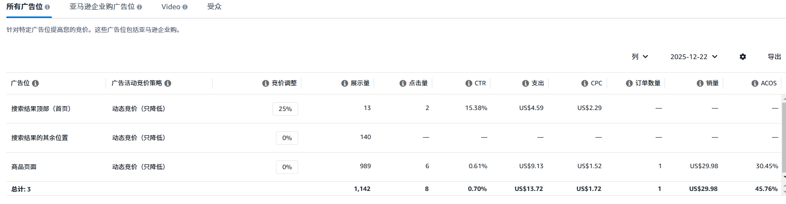
Task: Expand the 列 columns dropdown
Action: tap(640, 57)
